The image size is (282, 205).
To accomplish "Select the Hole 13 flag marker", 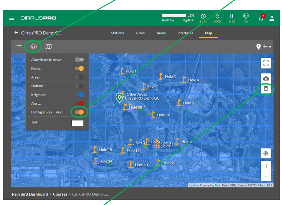I will 131,165.
